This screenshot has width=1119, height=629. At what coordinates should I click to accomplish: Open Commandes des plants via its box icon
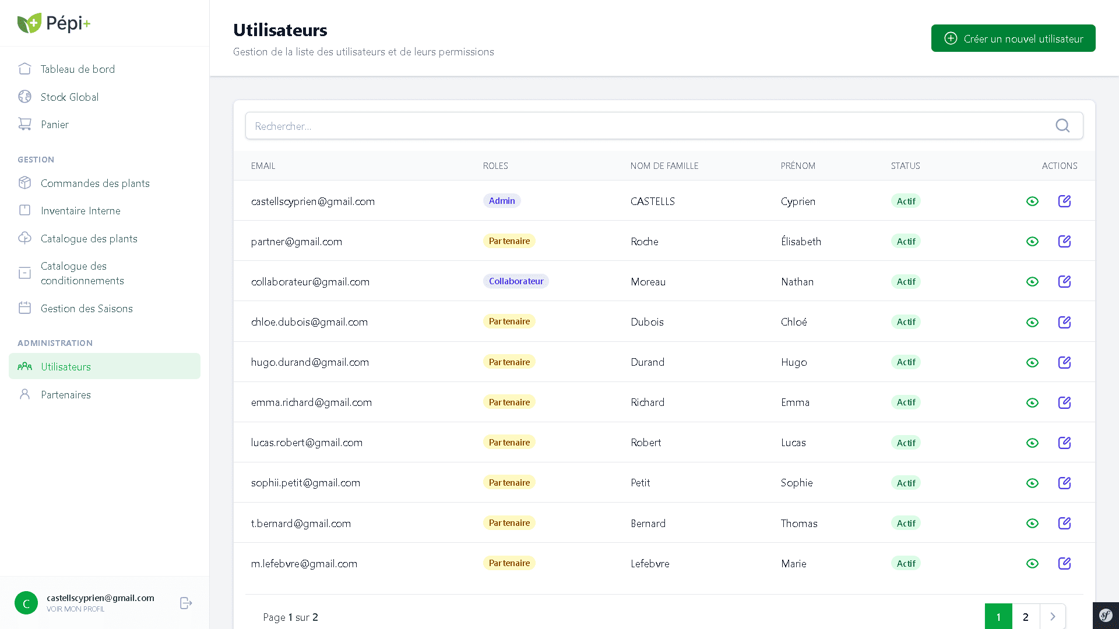[24, 182]
